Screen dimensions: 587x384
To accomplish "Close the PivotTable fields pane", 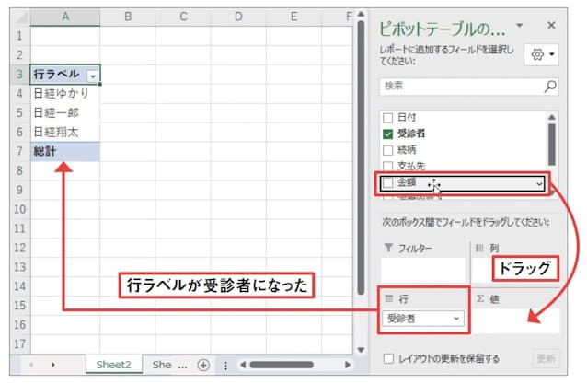I will 551,26.
